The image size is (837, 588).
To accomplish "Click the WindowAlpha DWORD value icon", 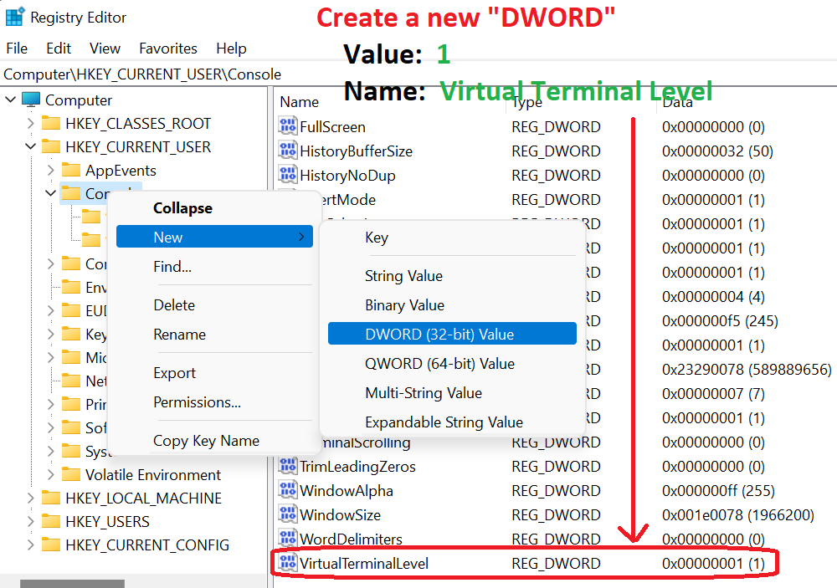I will [288, 490].
